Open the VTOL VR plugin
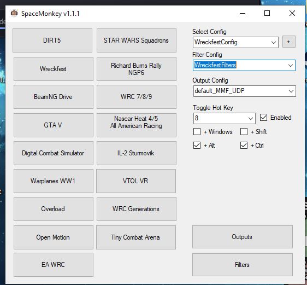The width and height of the screenshot is (307, 285). 136,181
